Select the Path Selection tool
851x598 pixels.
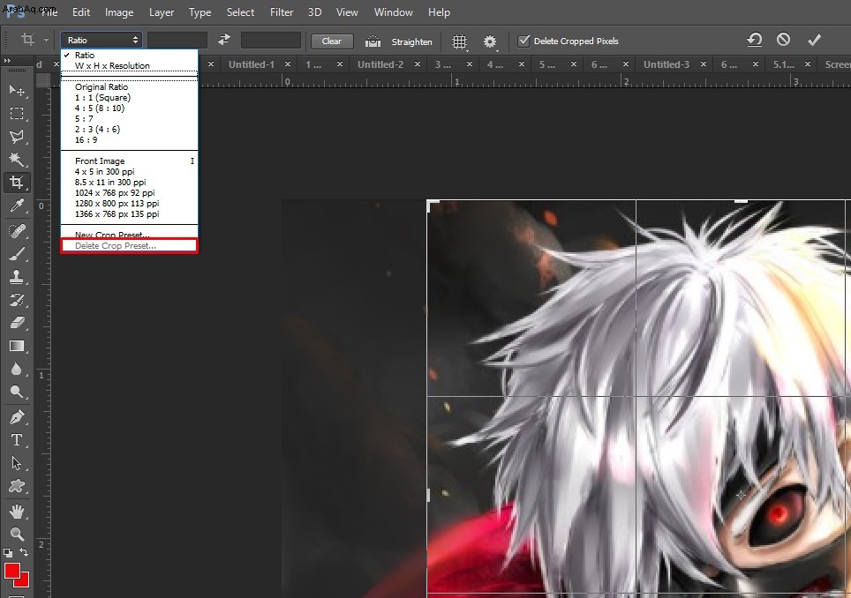click(x=17, y=463)
